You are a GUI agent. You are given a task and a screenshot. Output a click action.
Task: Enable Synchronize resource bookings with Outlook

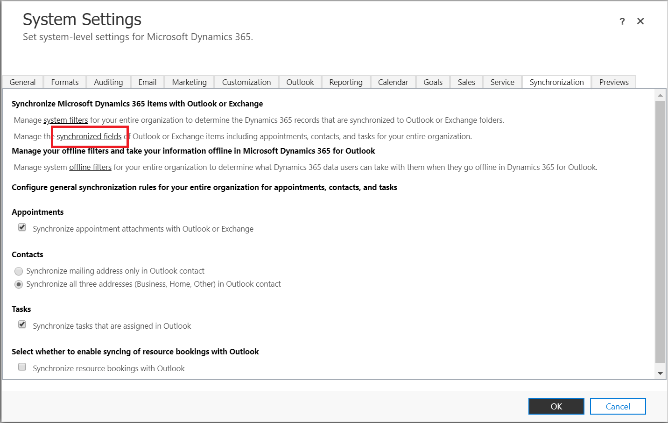(22, 367)
